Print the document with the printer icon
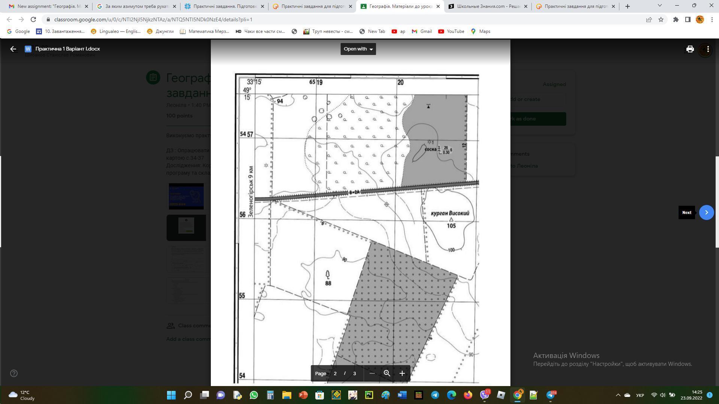719x404 pixels. (x=690, y=49)
